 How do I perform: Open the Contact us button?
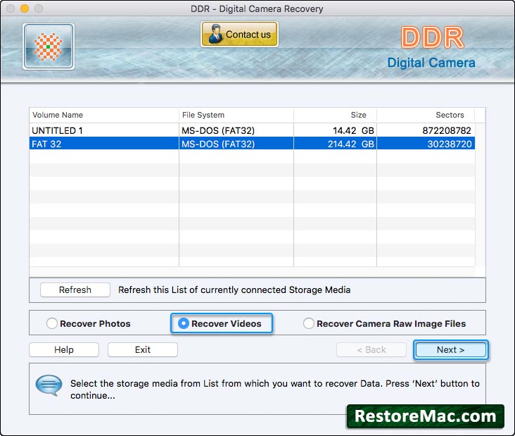tap(239, 35)
